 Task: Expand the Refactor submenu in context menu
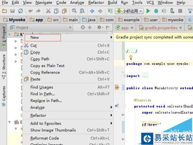coord(68,115)
